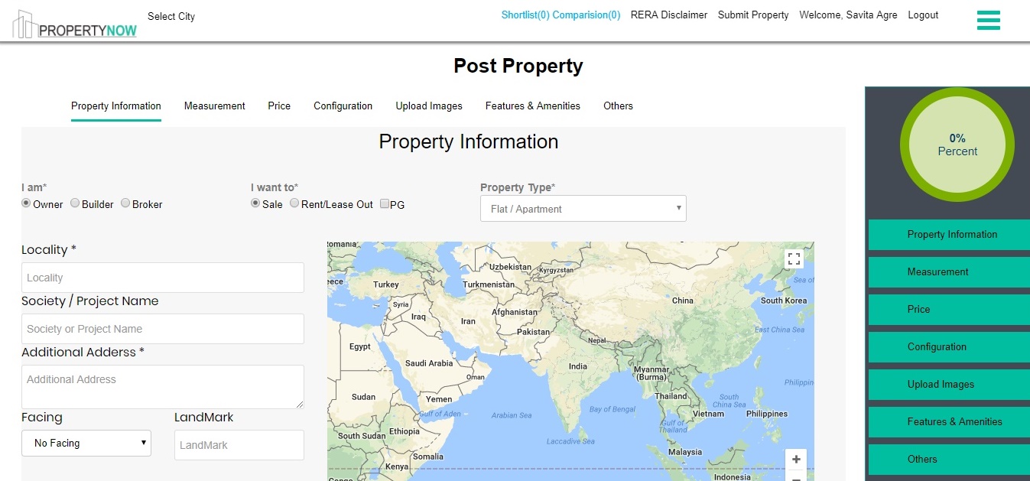Choose the Sale option
This screenshot has height=481, width=1030.
point(255,203)
